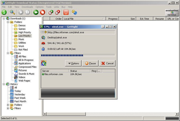Image resolution: width=180 pixels, height=121 pixels.
Task: Select the Music folder
Action: [x=21, y=39]
